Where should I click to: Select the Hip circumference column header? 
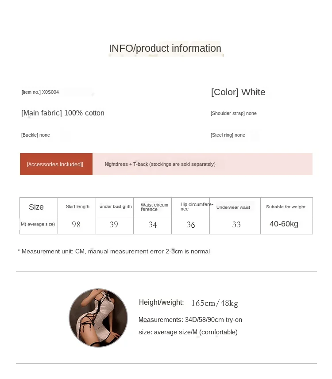(x=191, y=207)
